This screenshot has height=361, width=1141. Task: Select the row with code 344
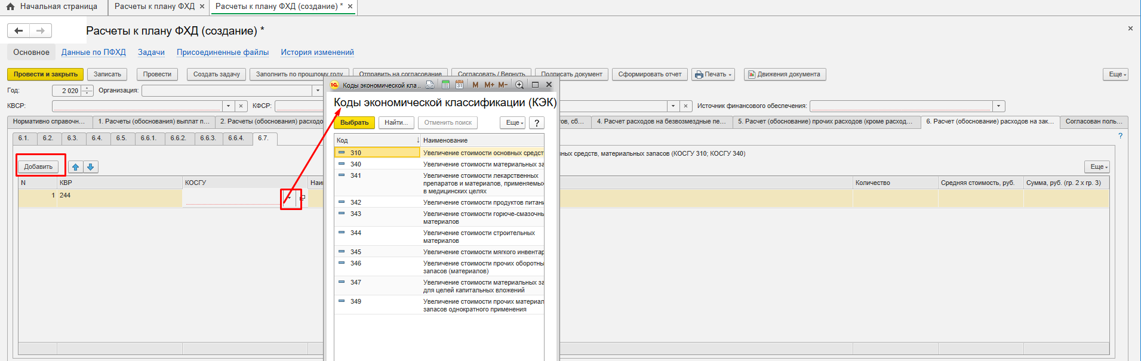point(439,236)
